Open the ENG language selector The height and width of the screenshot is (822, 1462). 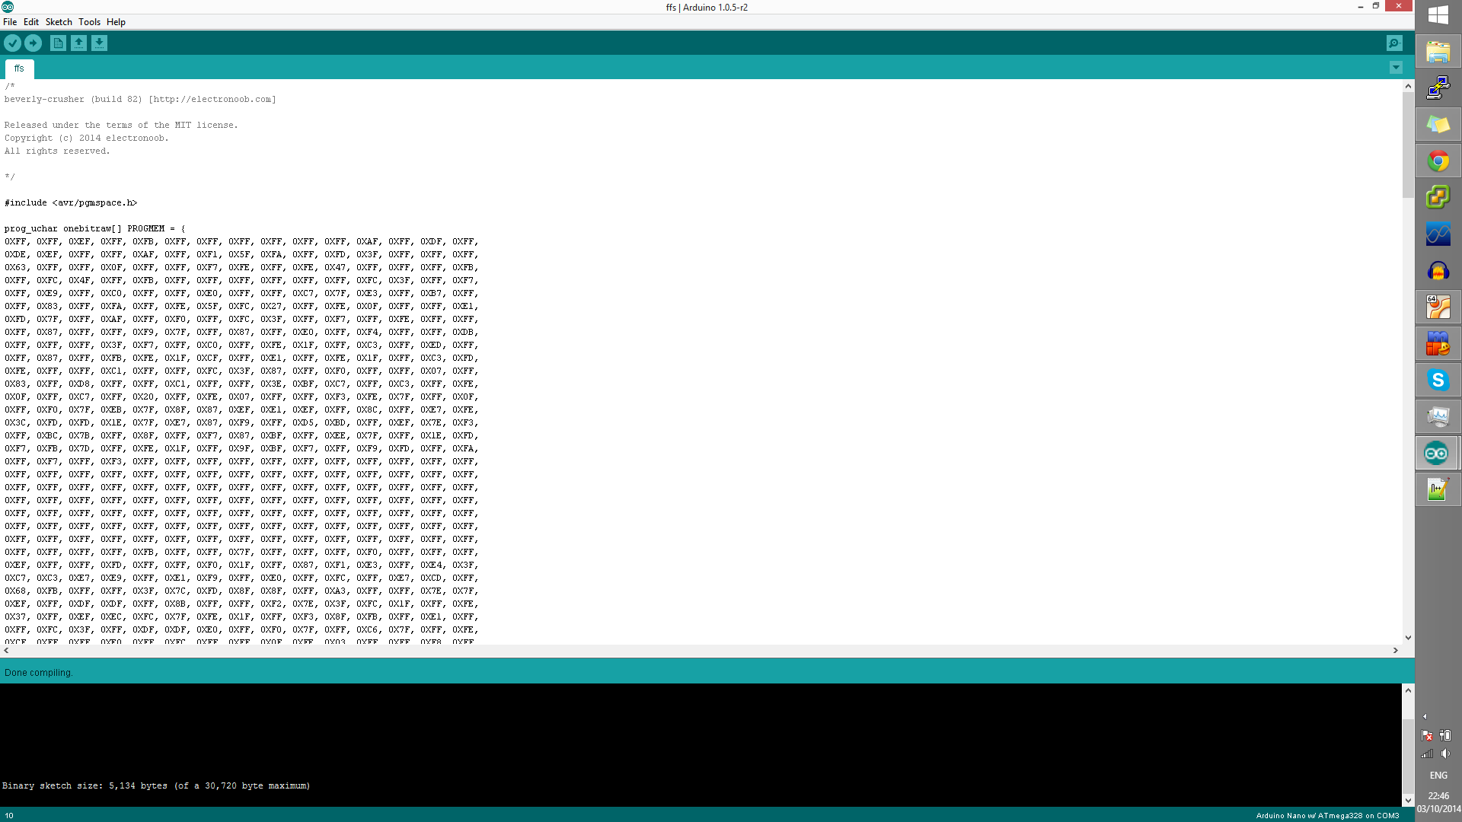[x=1438, y=775]
